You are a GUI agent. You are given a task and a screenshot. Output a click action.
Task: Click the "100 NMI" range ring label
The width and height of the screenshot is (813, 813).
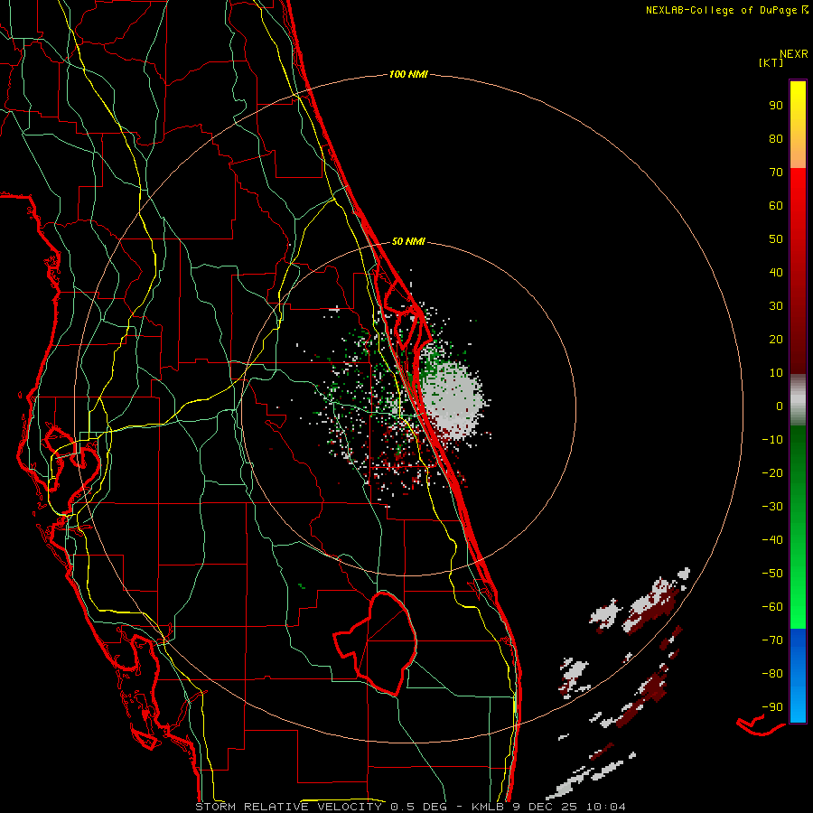pos(408,74)
